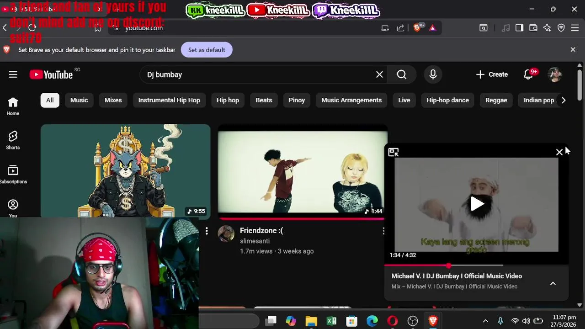Select the Pinoy filter chip
This screenshot has width=585, height=329.
tap(297, 100)
